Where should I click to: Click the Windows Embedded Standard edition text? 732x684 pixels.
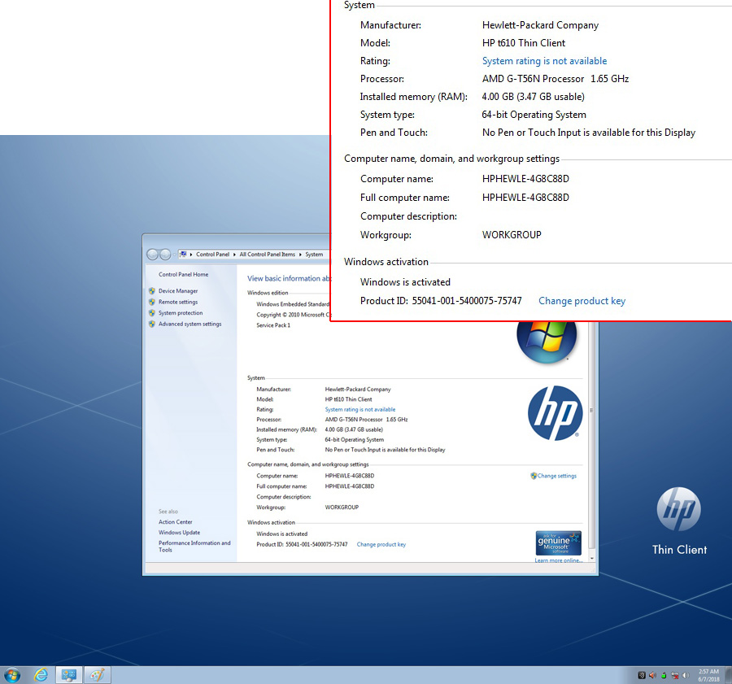[293, 304]
